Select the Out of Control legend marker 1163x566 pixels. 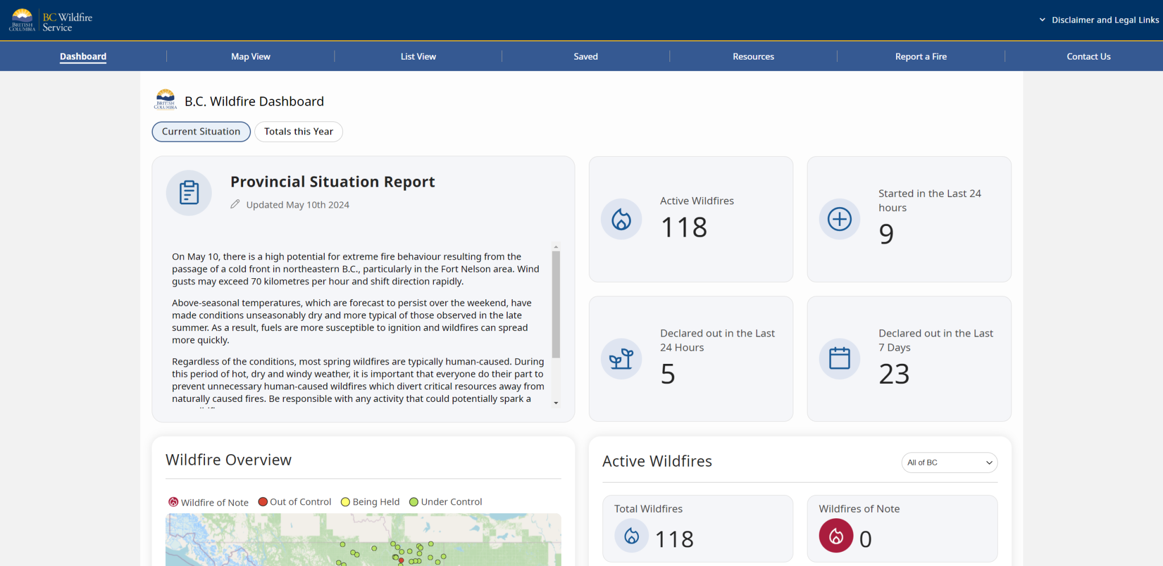[x=263, y=501]
